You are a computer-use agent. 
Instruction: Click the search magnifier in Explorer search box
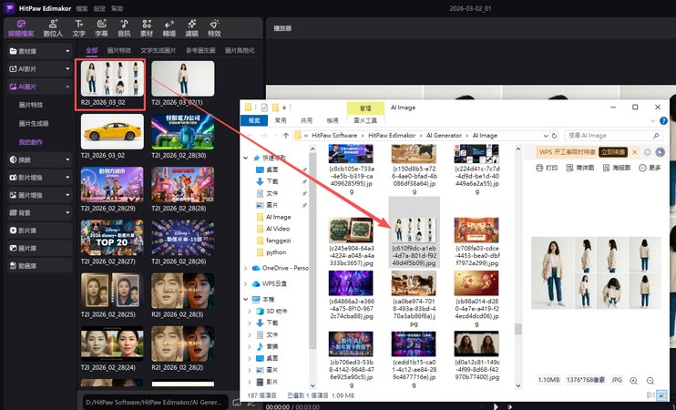[x=656, y=136]
